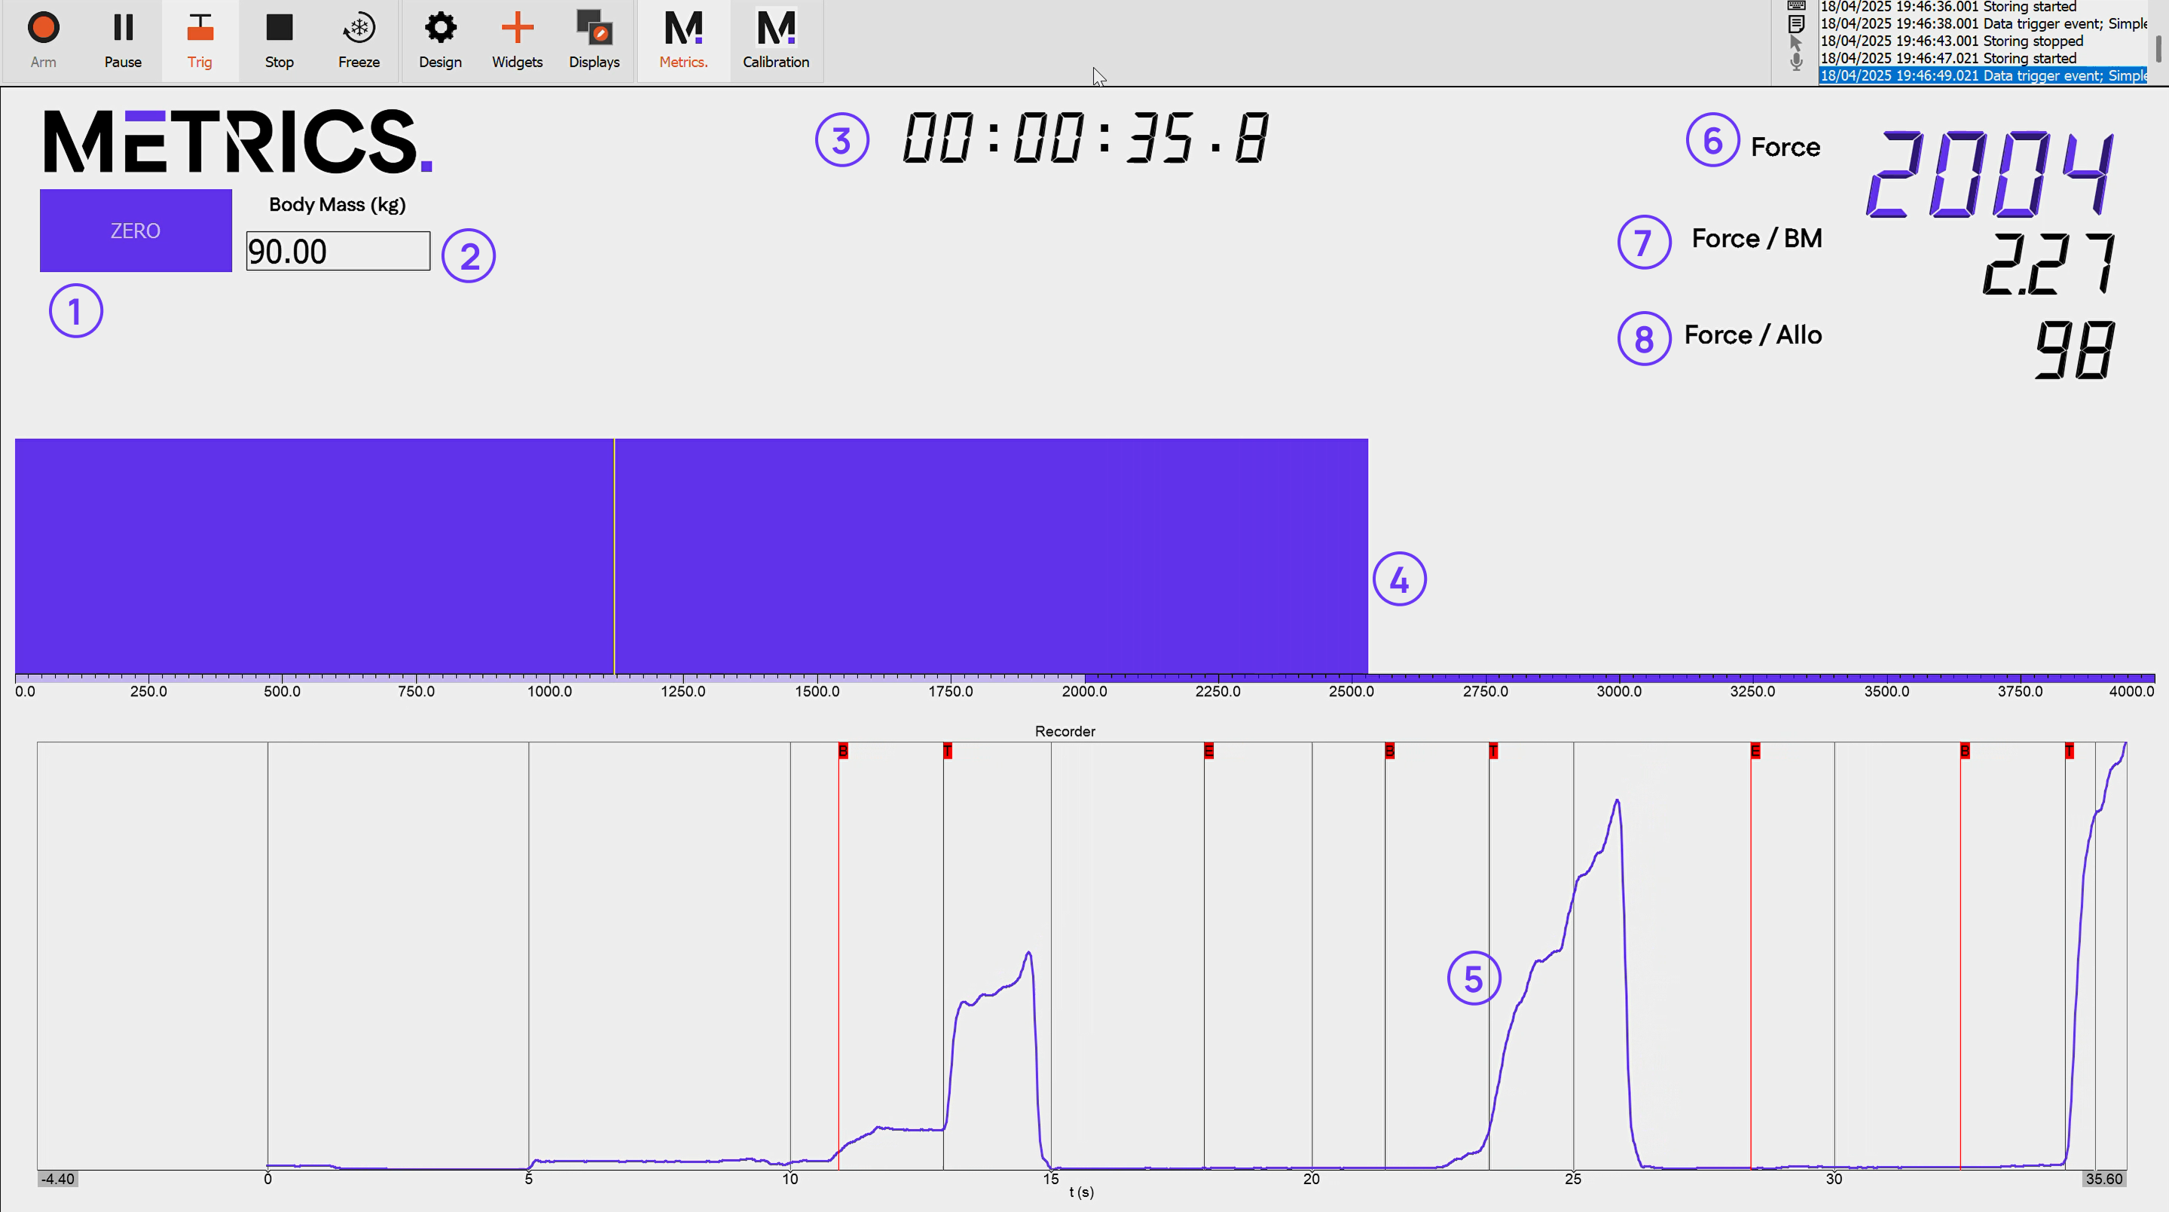This screenshot has height=1212, width=2169.
Task: Click the E marker near 28 seconds
Action: point(1755,751)
